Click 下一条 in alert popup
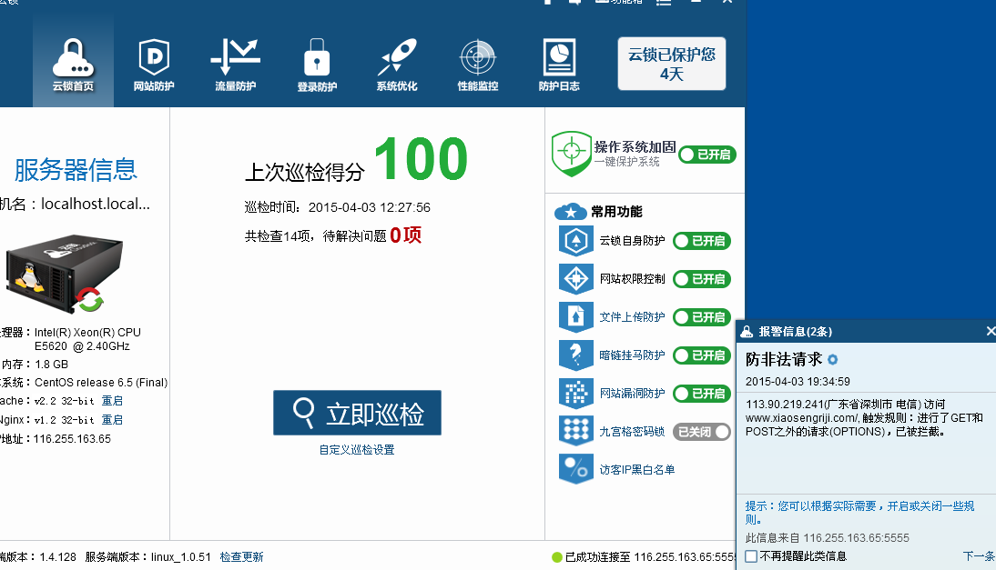 [x=978, y=556]
